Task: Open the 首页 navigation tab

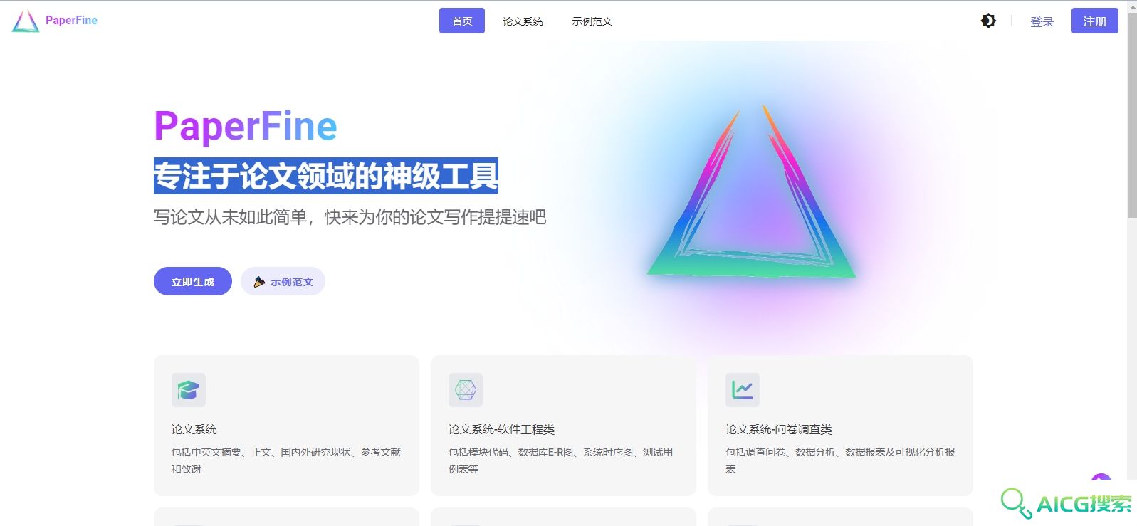Action: coord(462,21)
